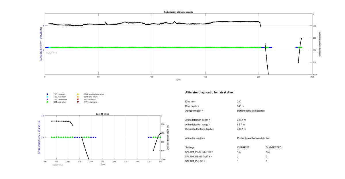Select the legend label 'TDE, false return'
This screenshot has width=345, height=179.
coord(60,99)
